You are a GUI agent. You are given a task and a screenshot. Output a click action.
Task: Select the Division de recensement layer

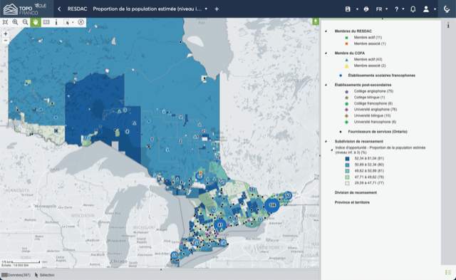356,192
